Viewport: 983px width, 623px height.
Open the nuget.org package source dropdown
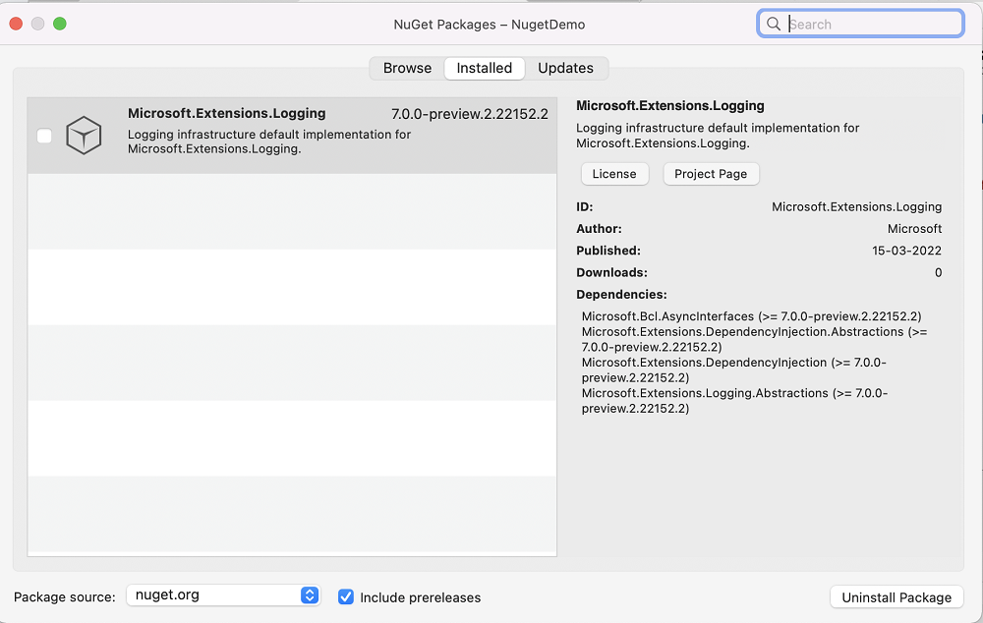point(223,595)
